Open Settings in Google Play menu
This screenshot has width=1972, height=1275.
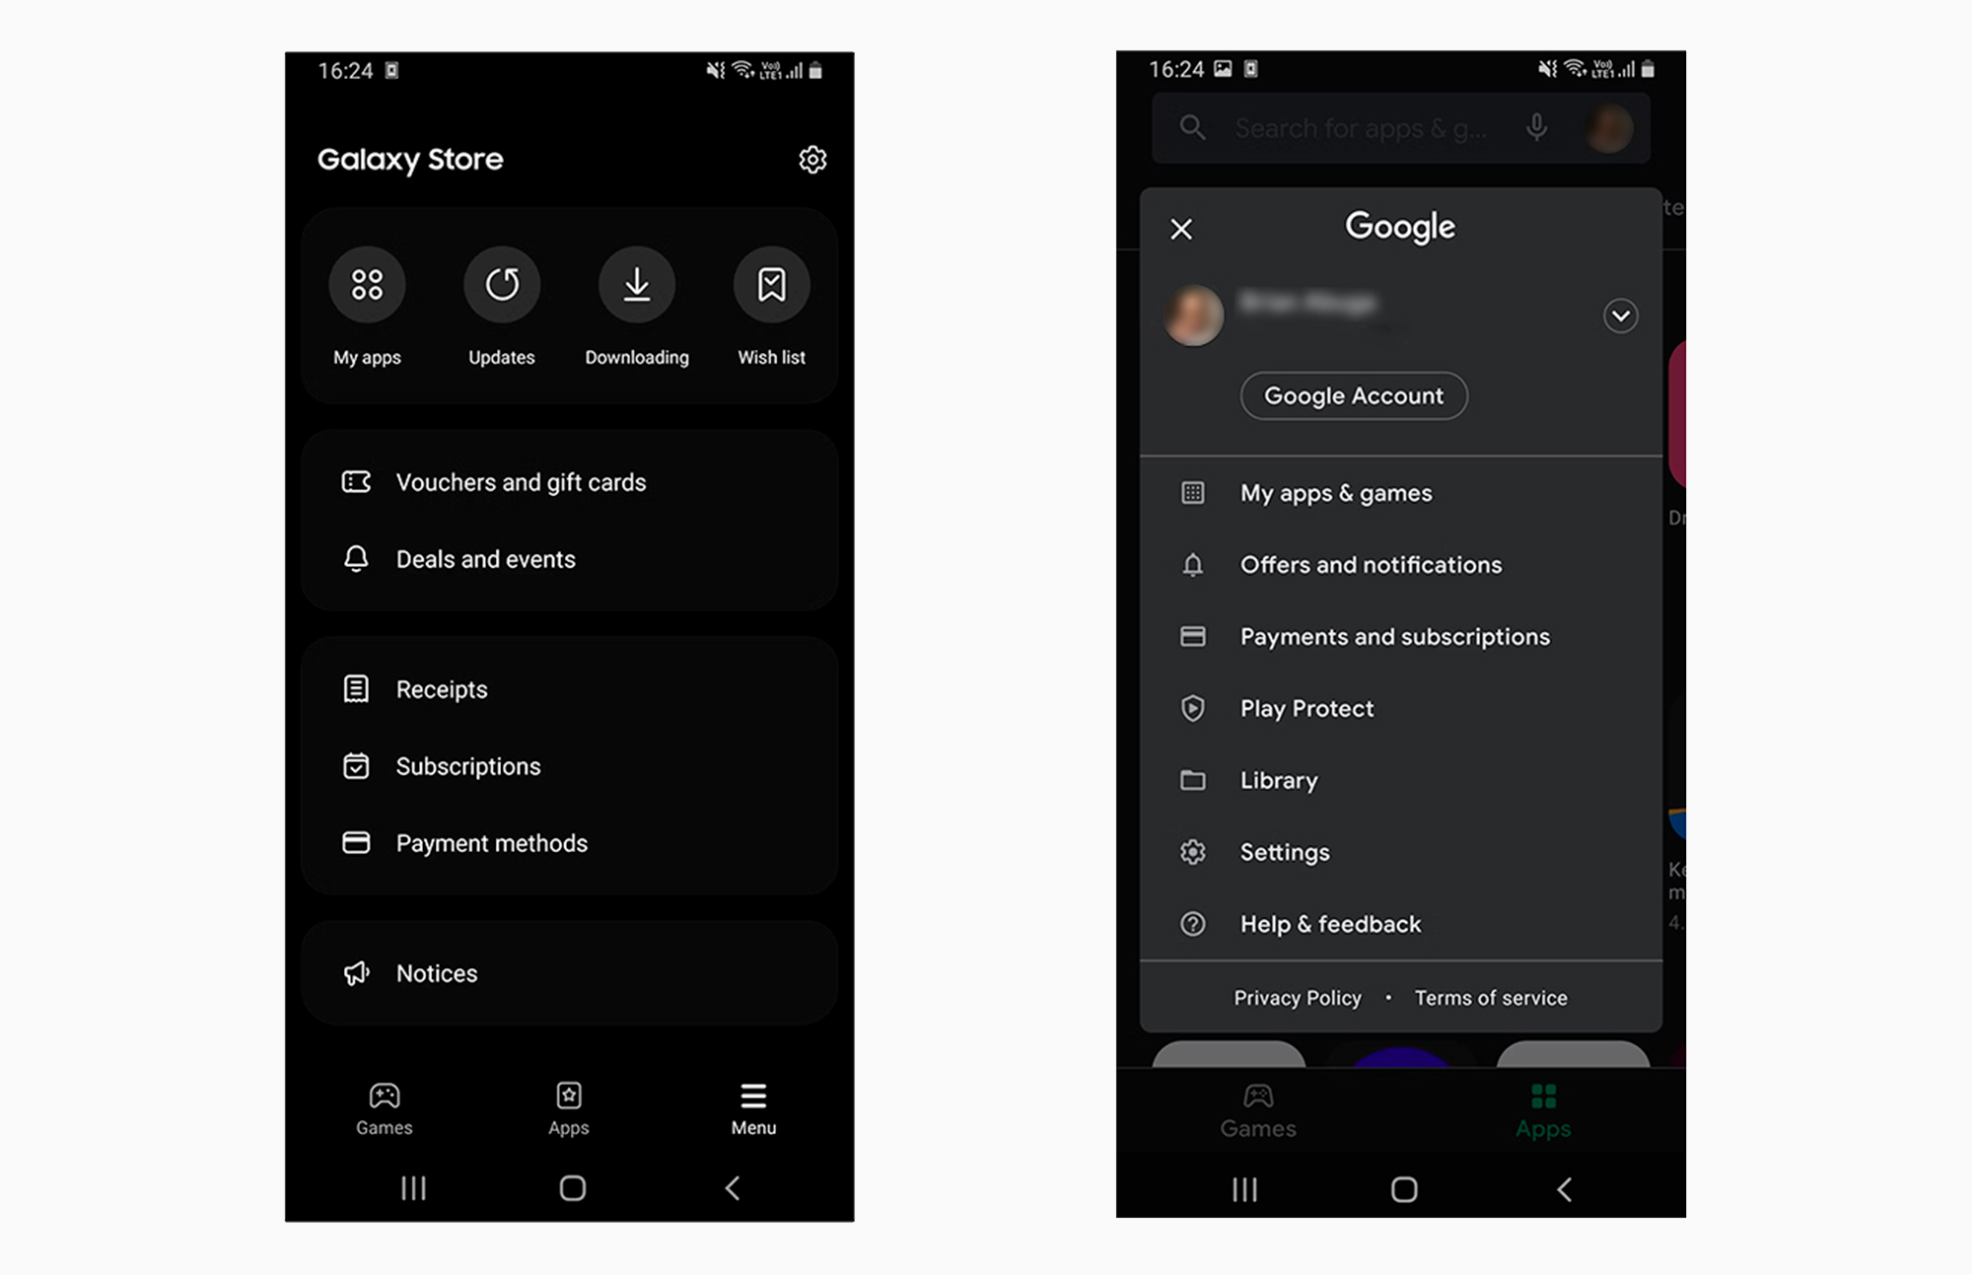tap(1285, 852)
